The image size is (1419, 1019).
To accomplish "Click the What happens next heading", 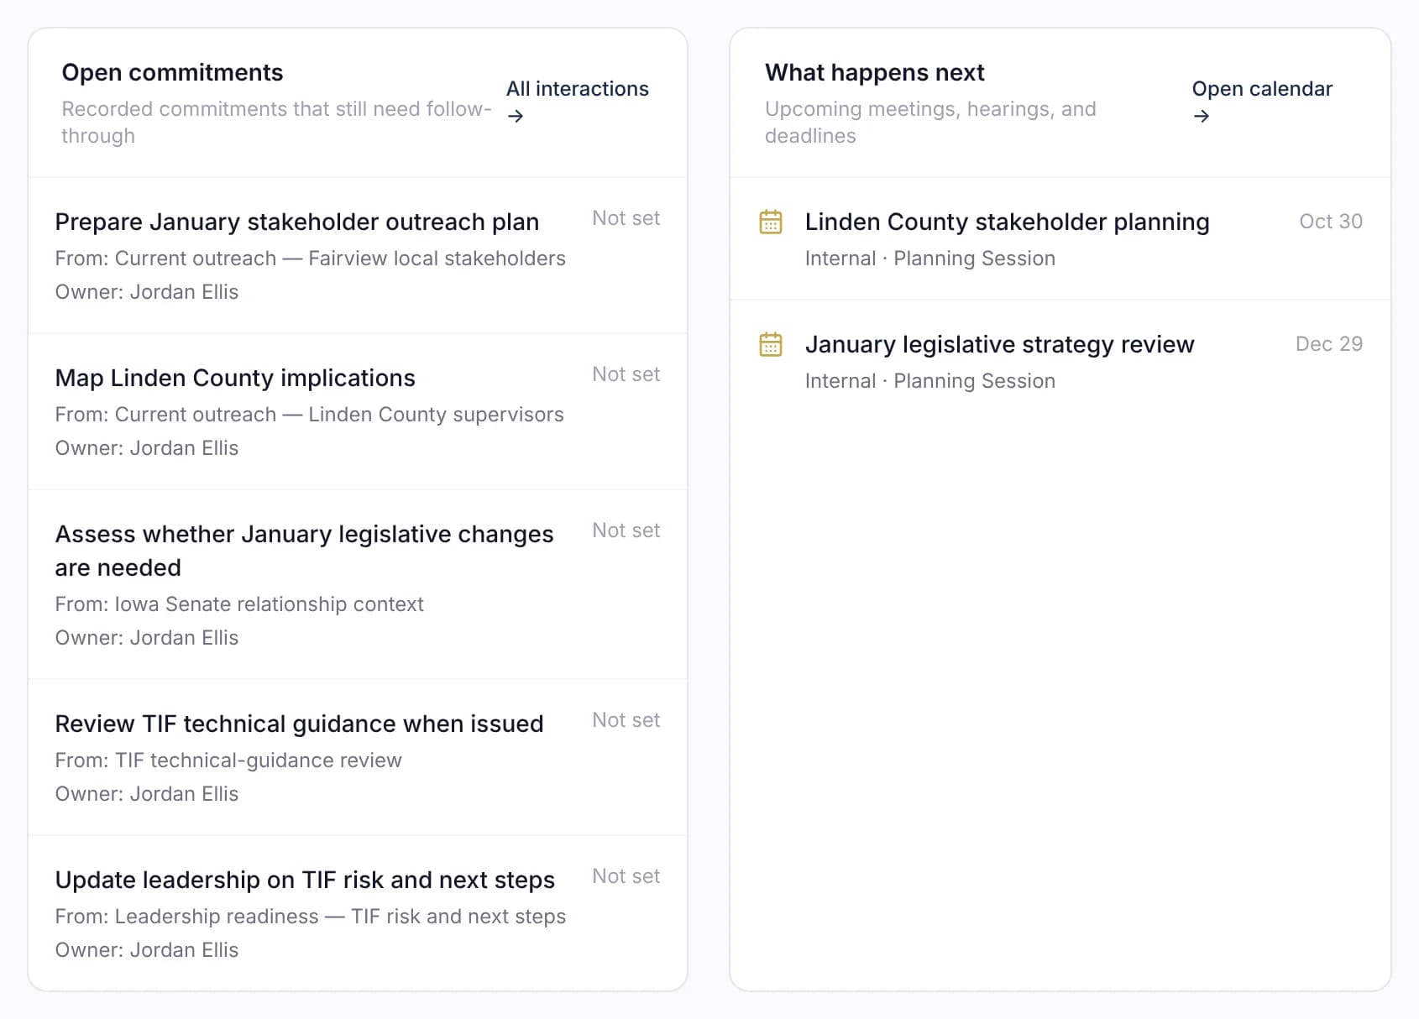I will 874,73.
